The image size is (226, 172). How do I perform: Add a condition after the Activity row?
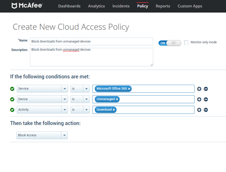[199, 110]
